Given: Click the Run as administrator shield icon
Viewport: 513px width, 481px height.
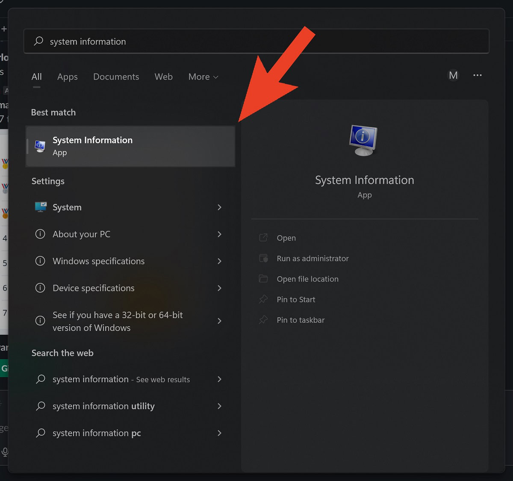Looking at the screenshot, I should pos(263,258).
